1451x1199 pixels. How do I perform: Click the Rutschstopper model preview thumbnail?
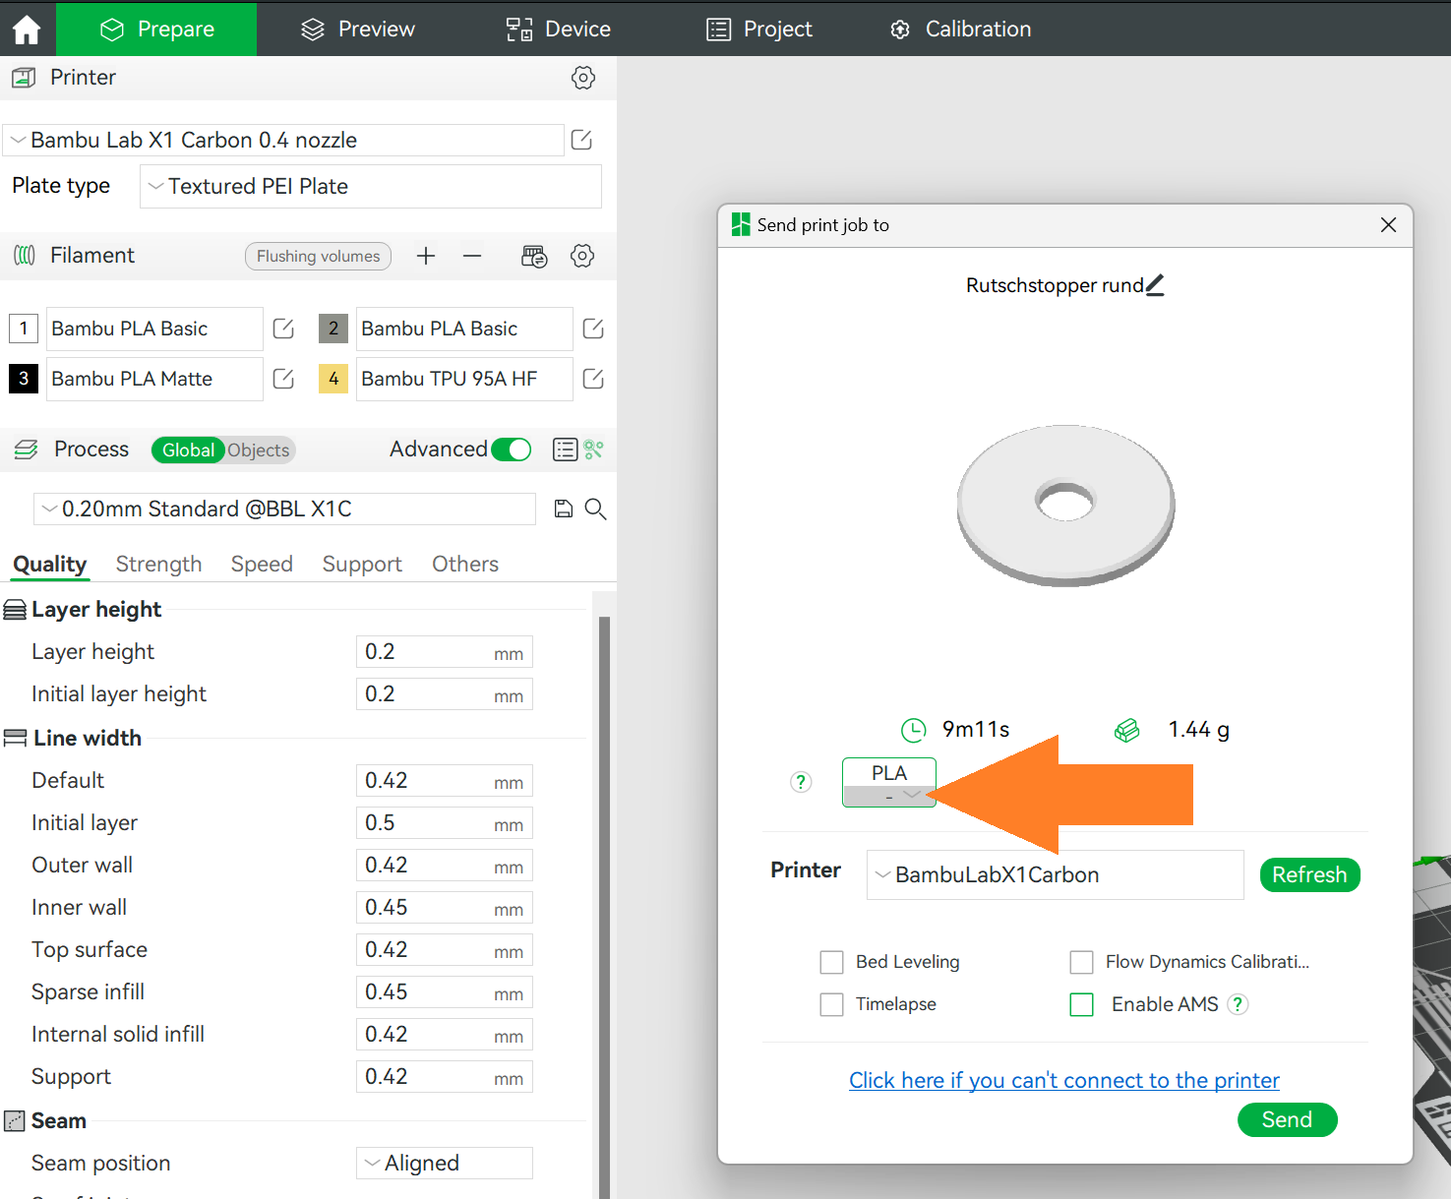(1066, 506)
